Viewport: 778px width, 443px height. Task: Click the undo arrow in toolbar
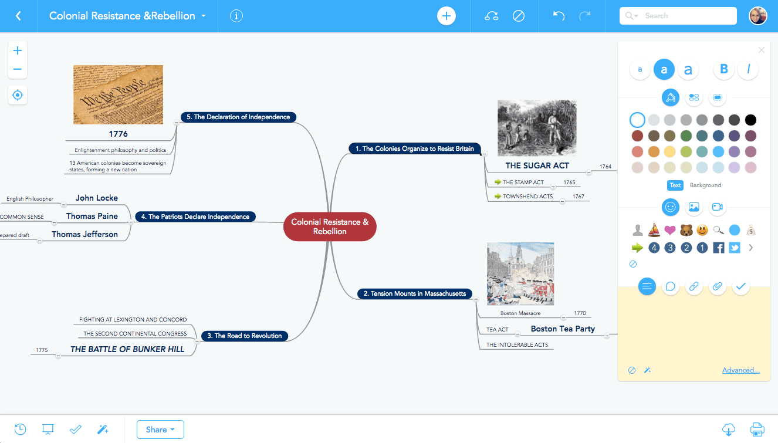click(559, 16)
